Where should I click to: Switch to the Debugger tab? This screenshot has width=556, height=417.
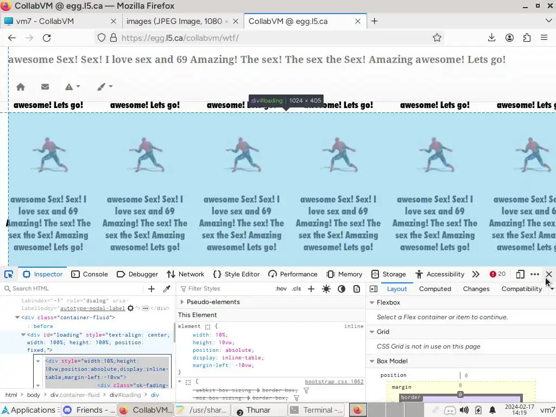137,274
